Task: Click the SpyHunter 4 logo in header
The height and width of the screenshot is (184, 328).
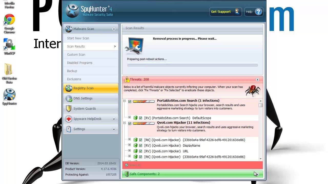Action: (x=89, y=11)
